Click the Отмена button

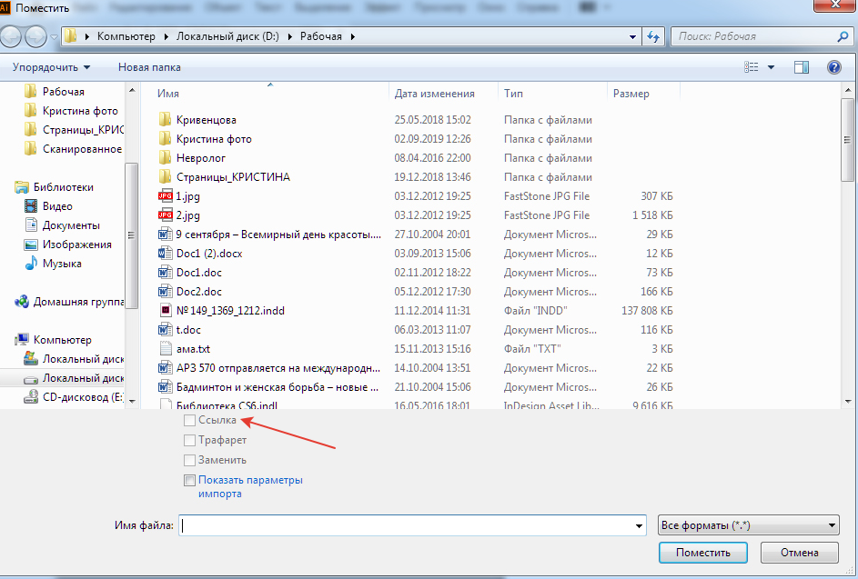(x=800, y=553)
